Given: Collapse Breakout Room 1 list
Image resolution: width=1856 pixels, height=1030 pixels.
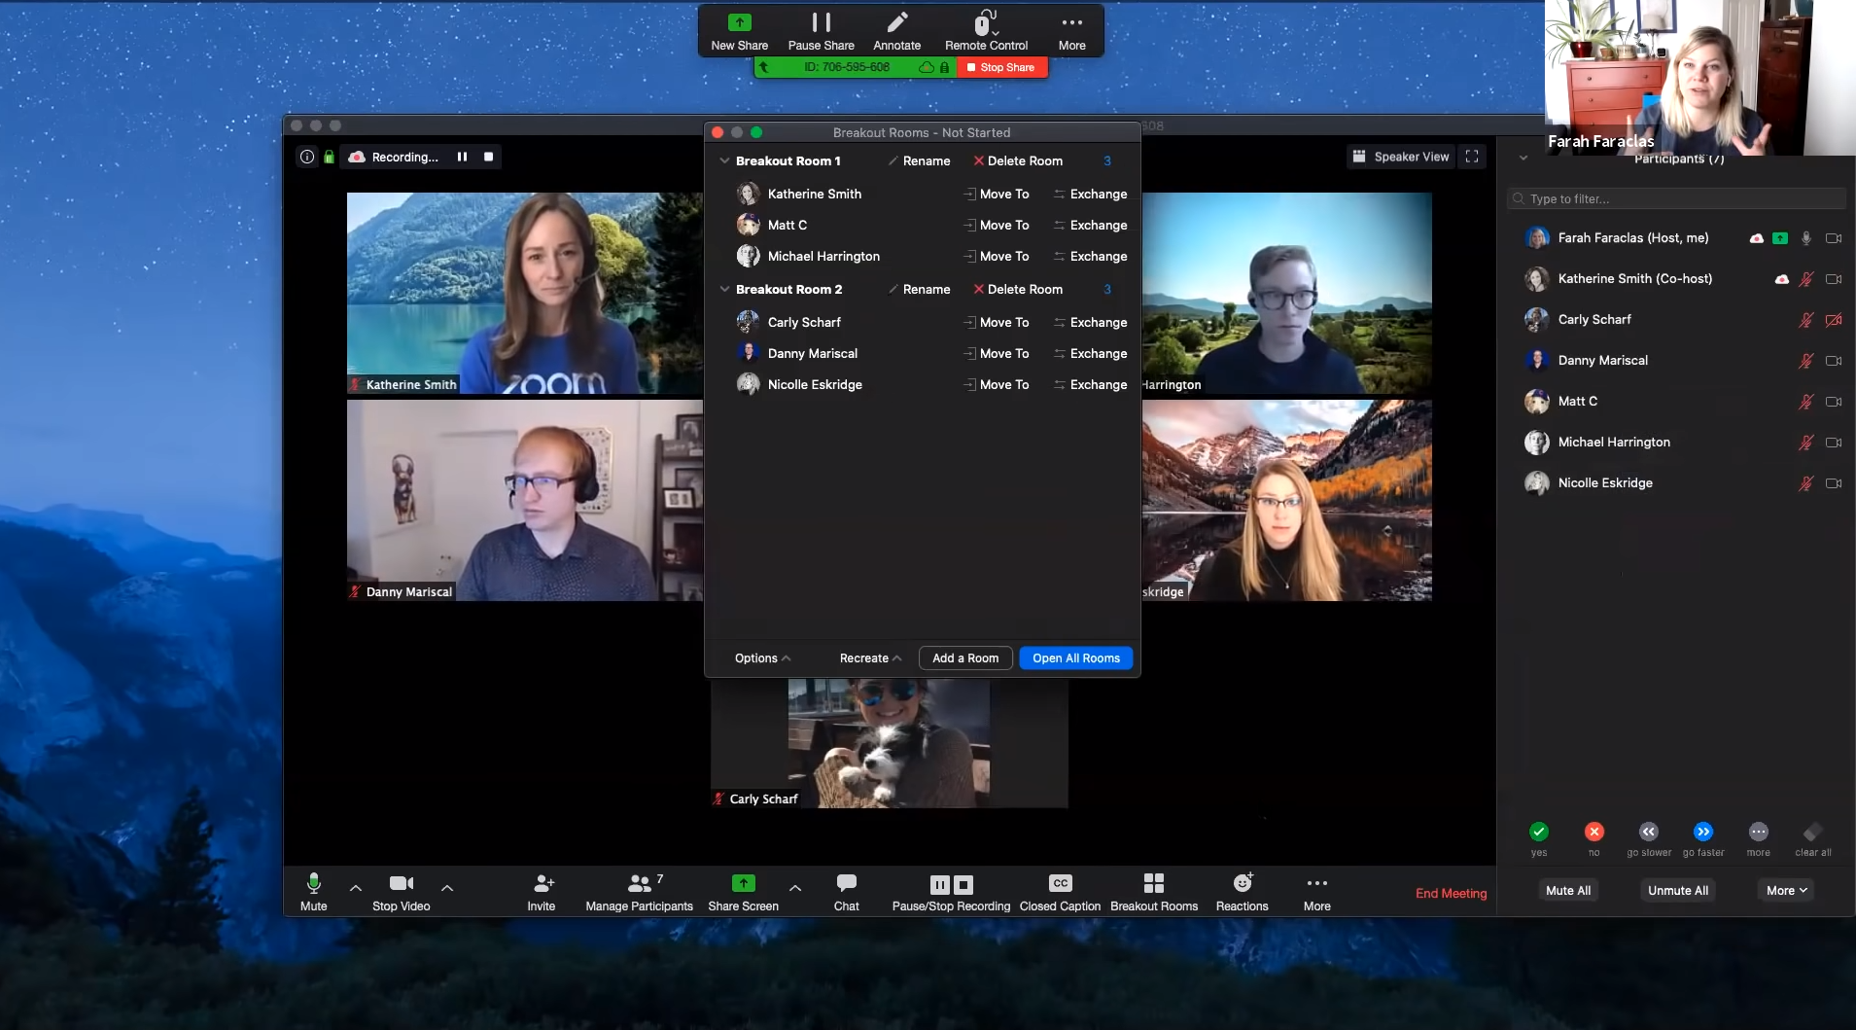Looking at the screenshot, I should click(x=724, y=160).
